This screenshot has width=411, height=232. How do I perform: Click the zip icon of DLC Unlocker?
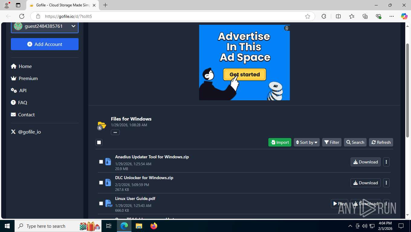(108, 182)
